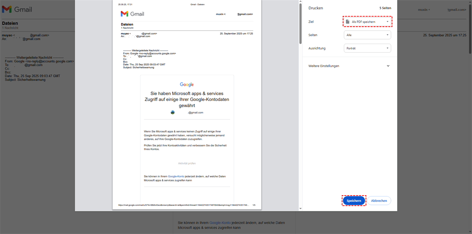Click the 'Dateien' heading in preview
Screen dimensions: 472x234
(127, 24)
